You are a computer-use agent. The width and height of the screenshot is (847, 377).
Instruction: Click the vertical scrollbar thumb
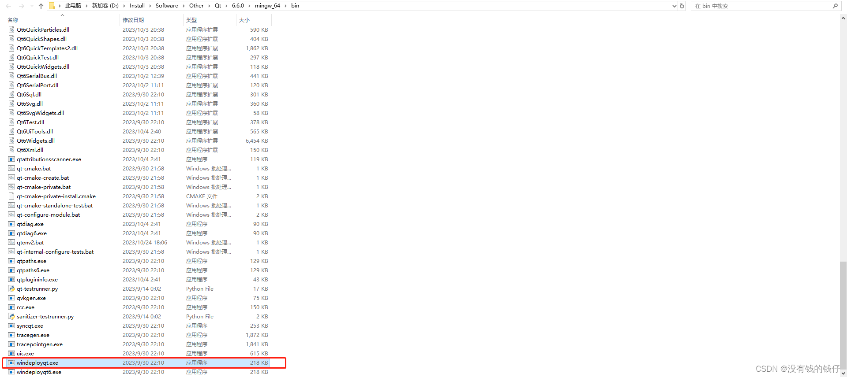pyautogui.click(x=843, y=316)
